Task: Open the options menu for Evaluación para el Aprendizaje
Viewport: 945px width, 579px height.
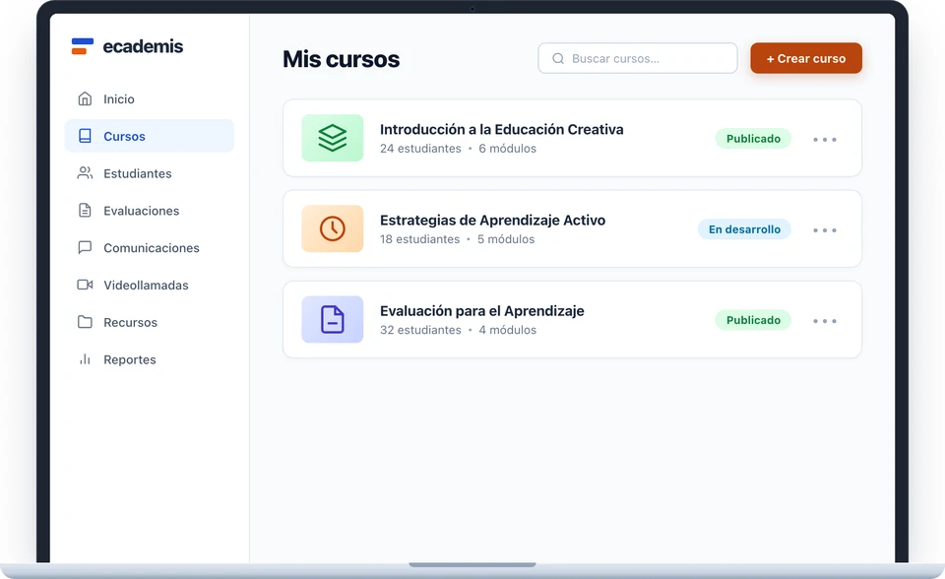Action: click(825, 321)
